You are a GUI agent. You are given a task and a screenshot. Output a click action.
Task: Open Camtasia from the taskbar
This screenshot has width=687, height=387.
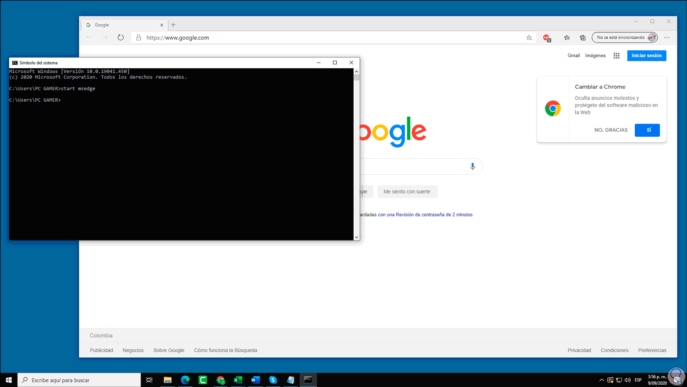pyautogui.click(x=203, y=380)
